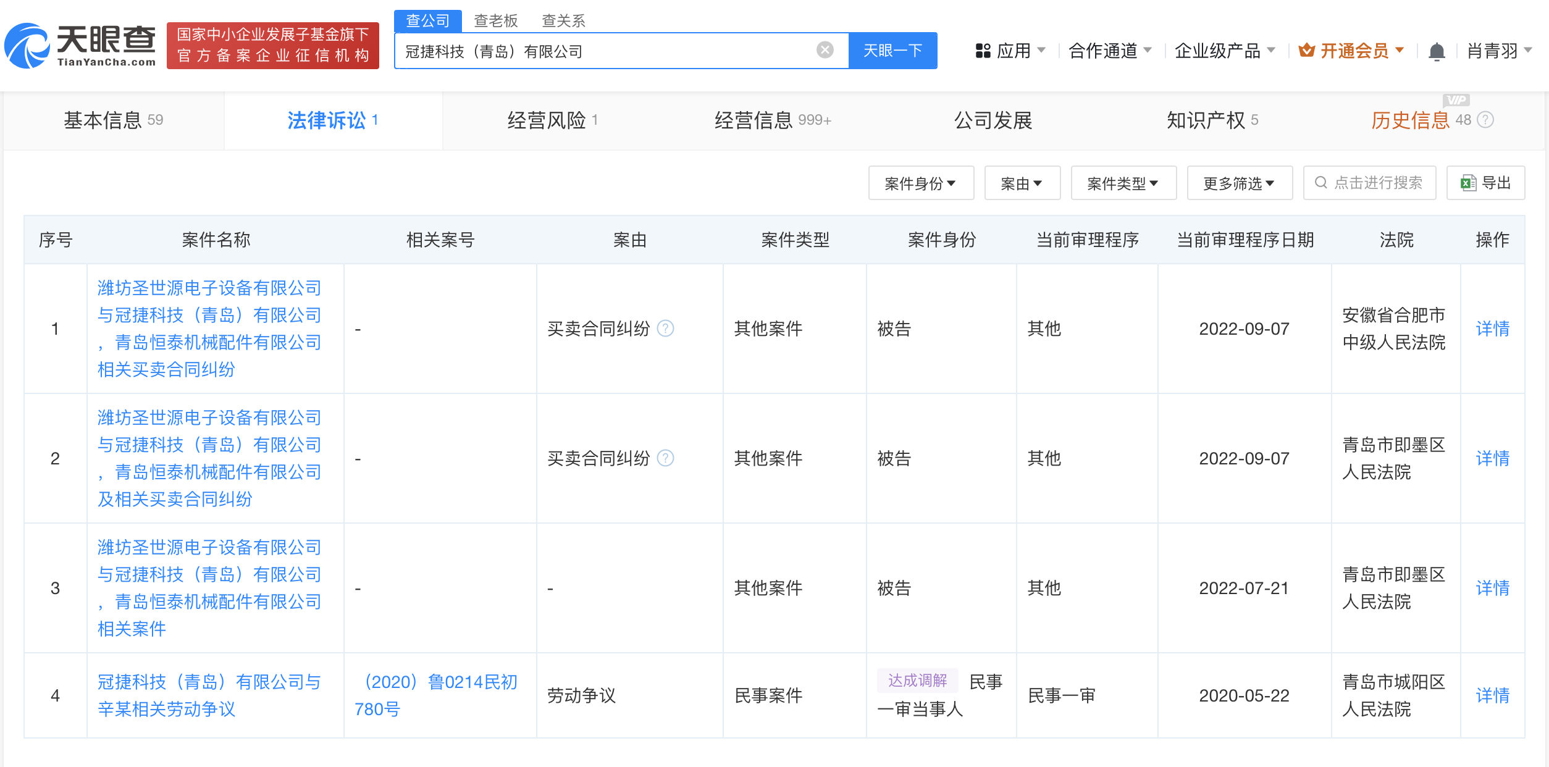Open case number (2020)鲁0214民初780号

pyautogui.click(x=437, y=695)
